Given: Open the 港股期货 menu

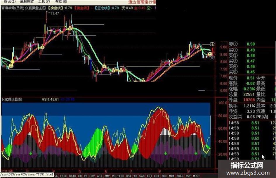Looking at the screenshot, I should pos(27,1).
